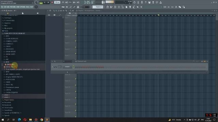Open the Mixer view icon

pos(119,7)
